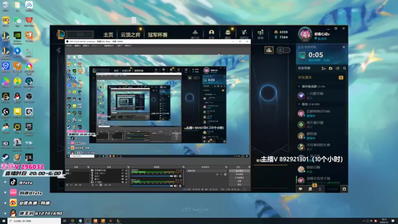Viewport: 398px width, 224px height.
Task: Search friends with magnifier icon
Action: pos(344,68)
